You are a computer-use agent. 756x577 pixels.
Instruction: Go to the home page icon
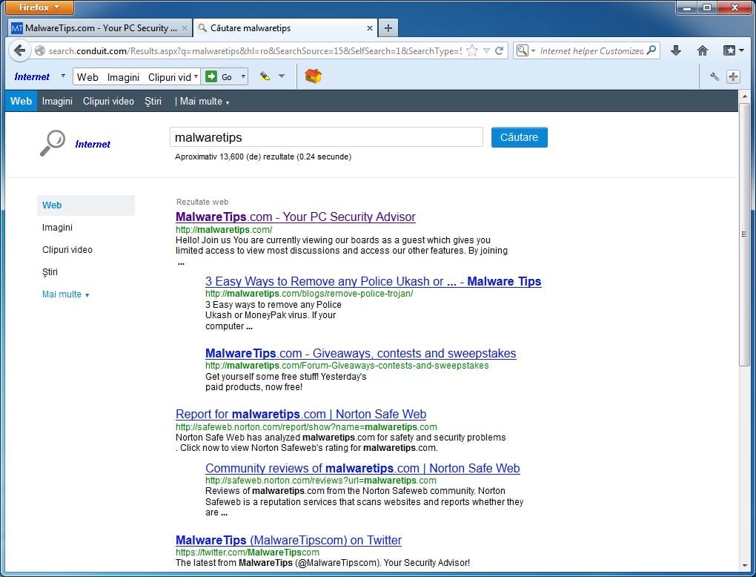703,50
